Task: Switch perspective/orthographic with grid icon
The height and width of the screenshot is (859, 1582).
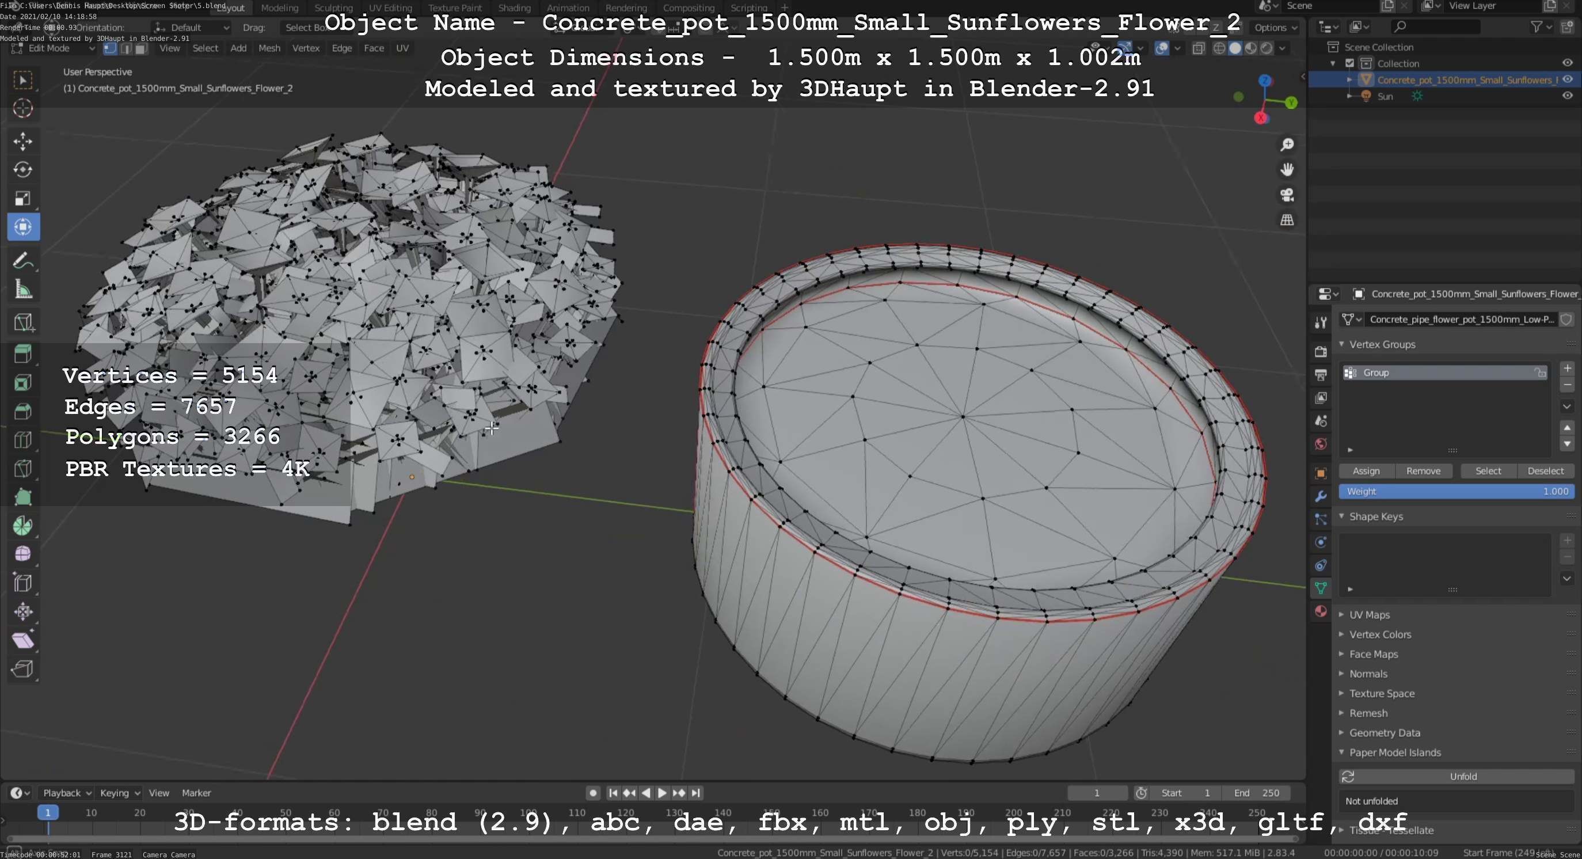Action: [x=1287, y=220]
